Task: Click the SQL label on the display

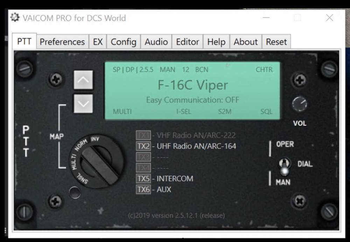Action: click(x=266, y=111)
